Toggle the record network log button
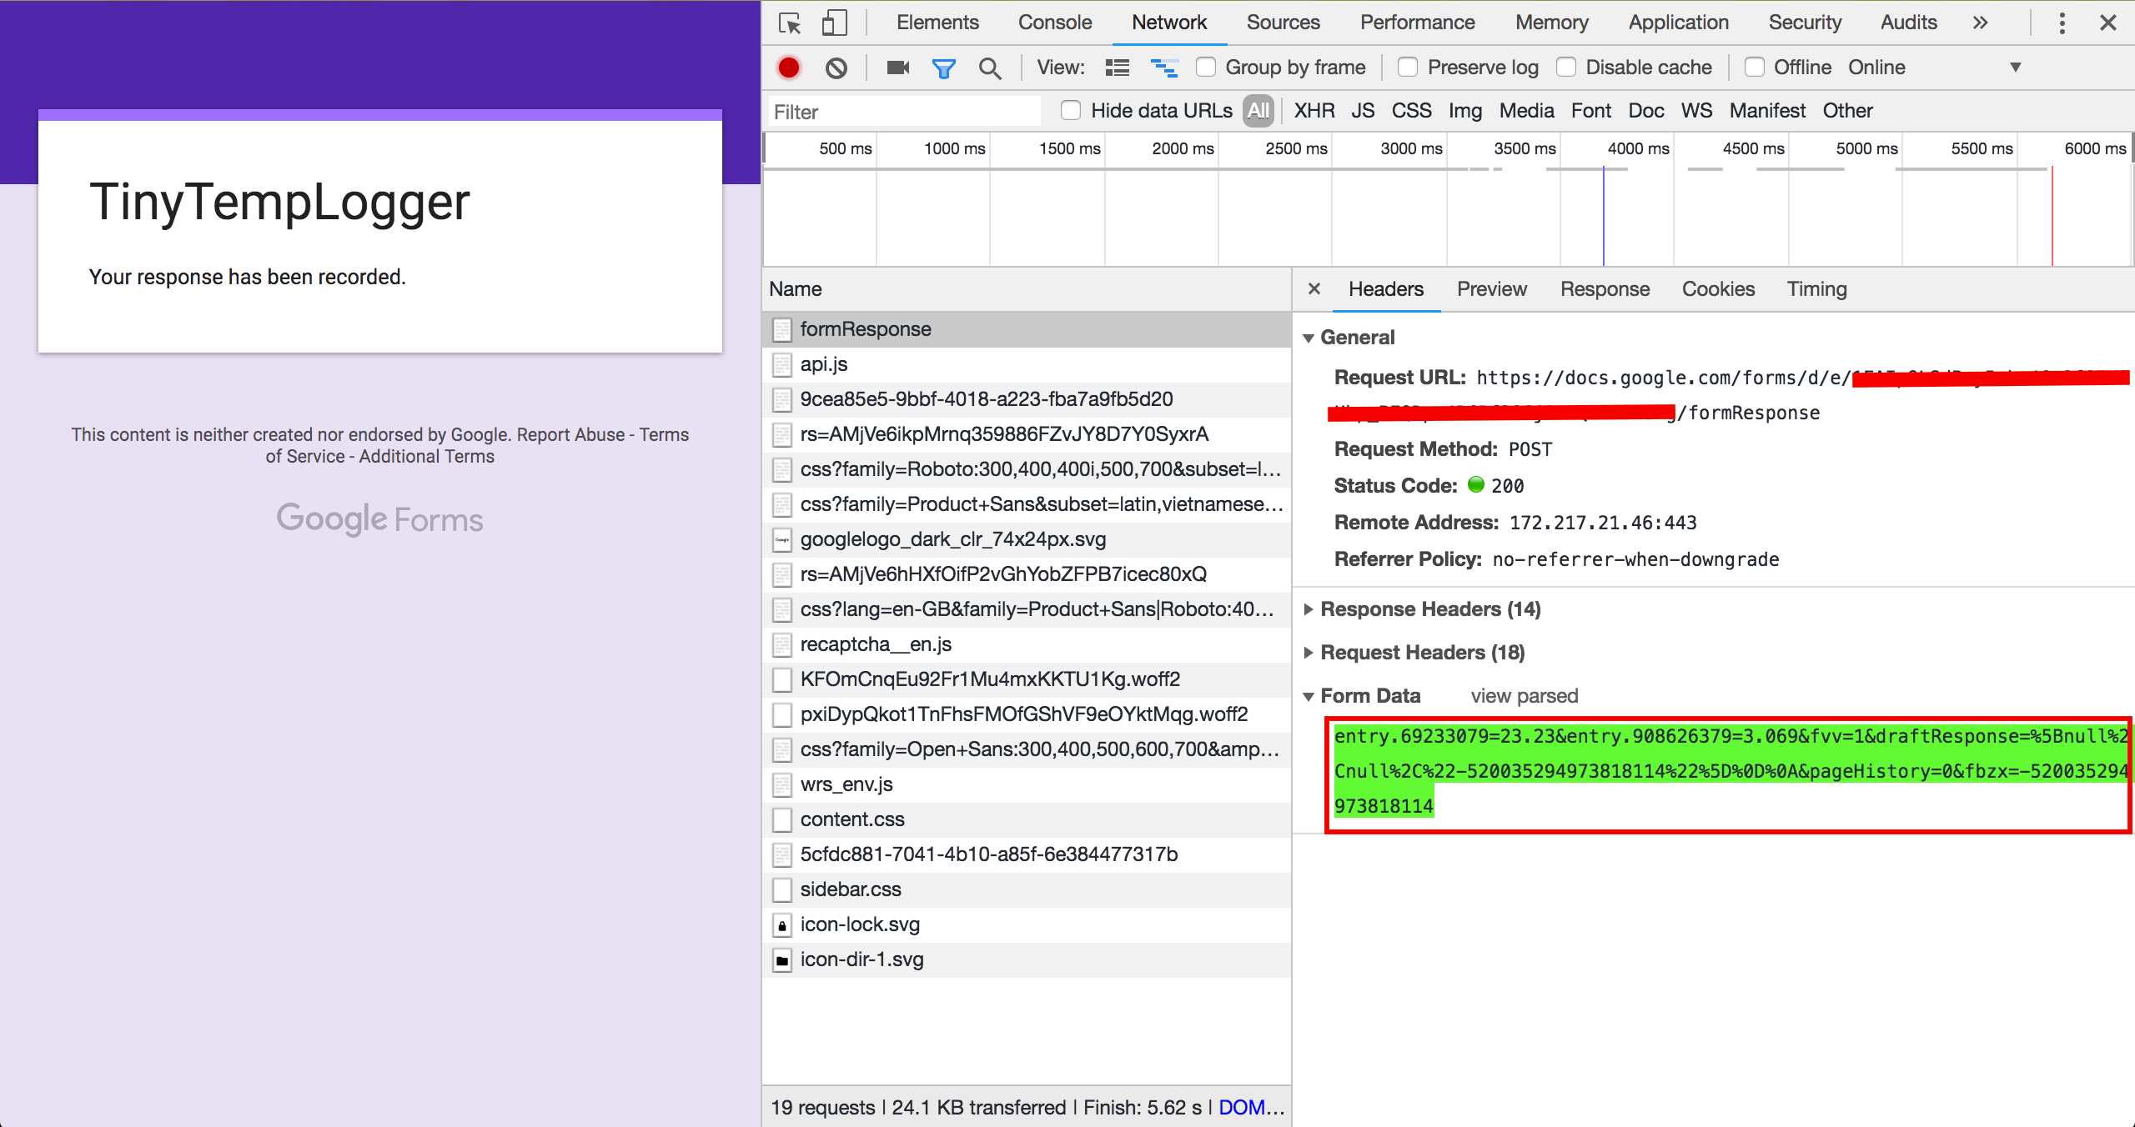The width and height of the screenshot is (2135, 1127). (x=789, y=67)
